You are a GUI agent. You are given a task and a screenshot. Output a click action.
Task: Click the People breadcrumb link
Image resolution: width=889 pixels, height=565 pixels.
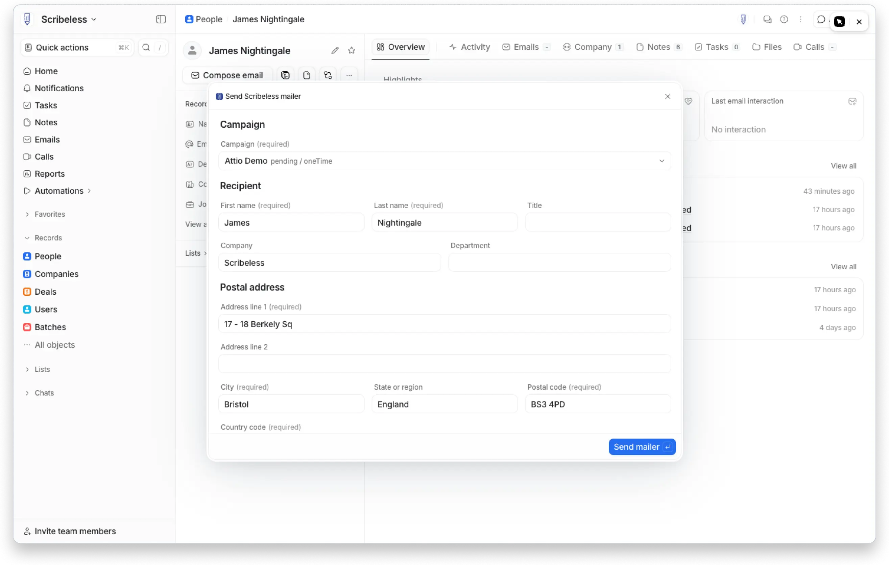click(x=209, y=19)
